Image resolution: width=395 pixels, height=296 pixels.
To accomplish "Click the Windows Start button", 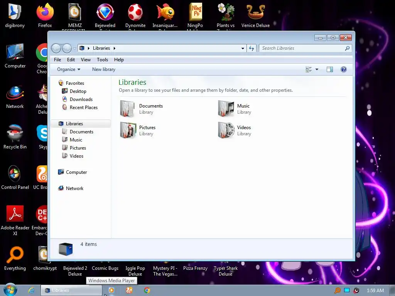I will (10, 290).
